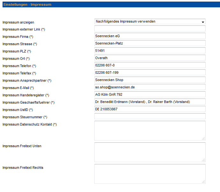
Task: Grab resize handle of Freitext Rechts textarea
Action: click(x=203, y=182)
